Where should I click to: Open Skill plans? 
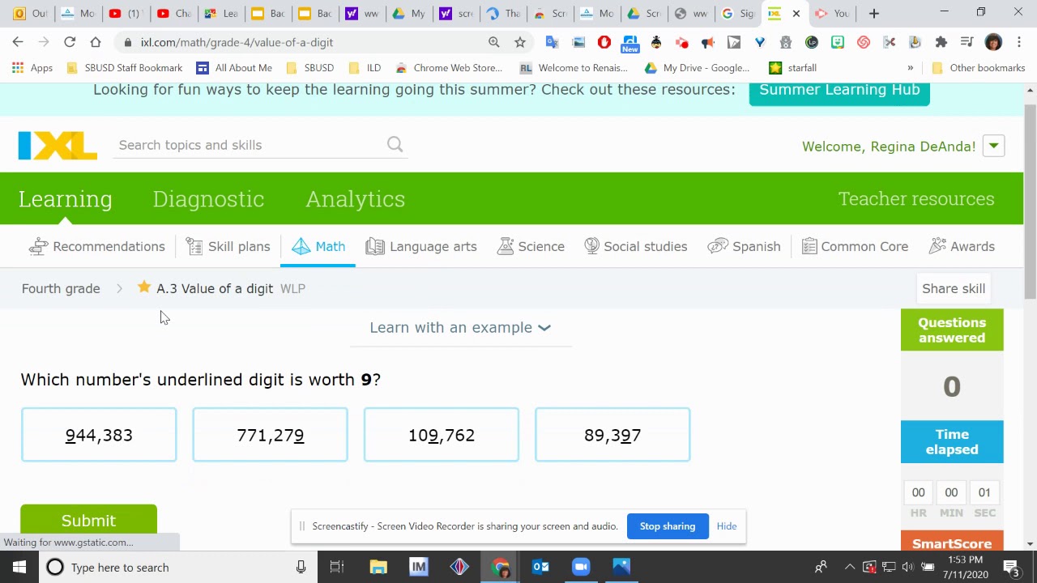[x=228, y=246]
